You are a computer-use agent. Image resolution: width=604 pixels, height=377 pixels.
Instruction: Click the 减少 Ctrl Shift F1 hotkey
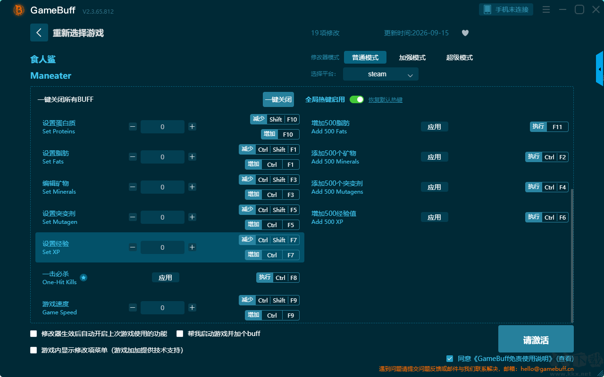269,149
